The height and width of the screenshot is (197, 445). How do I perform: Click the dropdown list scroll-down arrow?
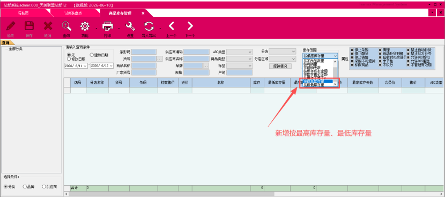coord(335,84)
